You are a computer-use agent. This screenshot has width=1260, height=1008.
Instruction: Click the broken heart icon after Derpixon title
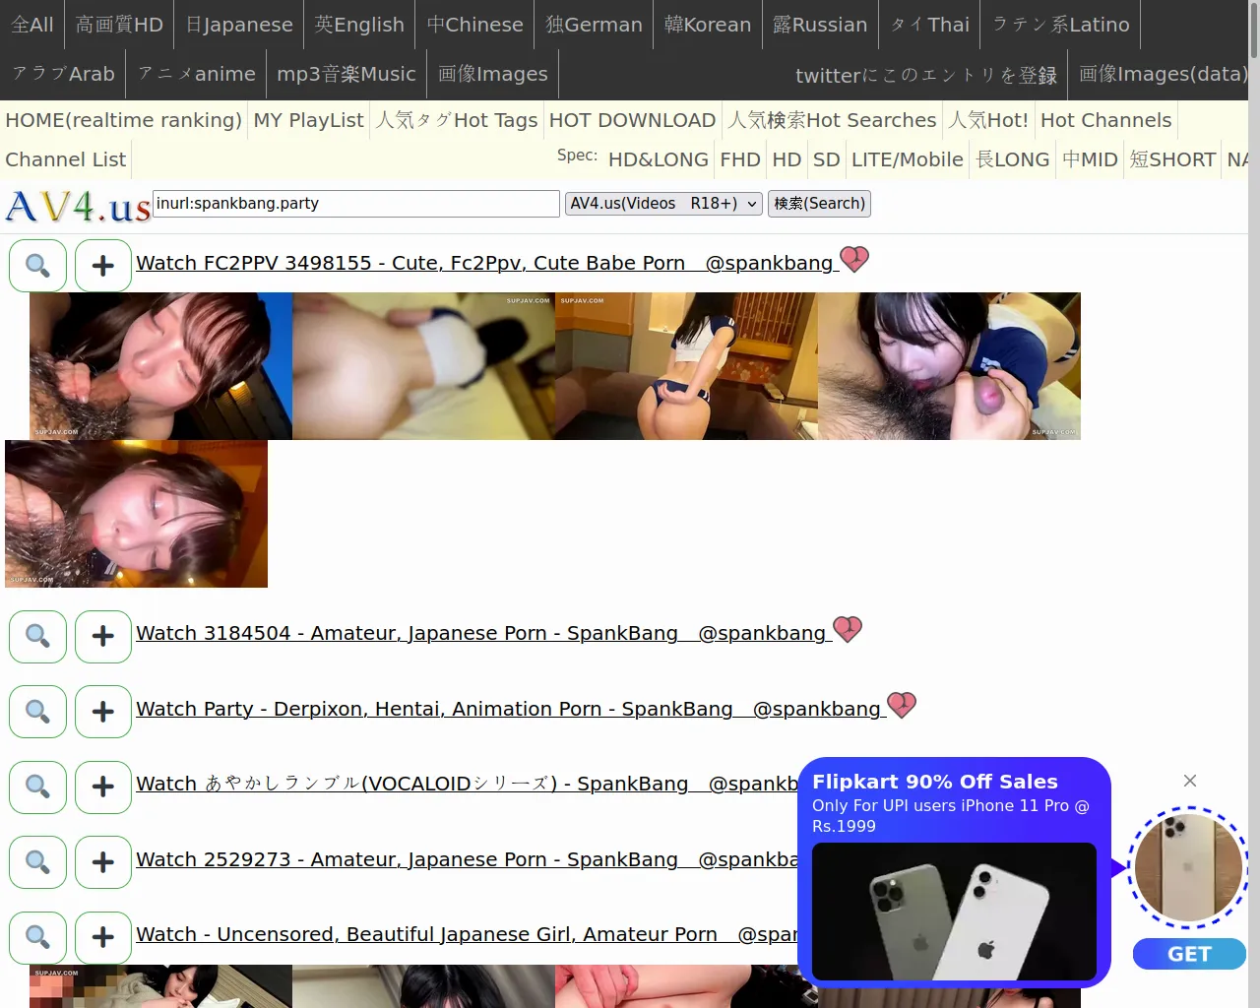click(x=902, y=706)
